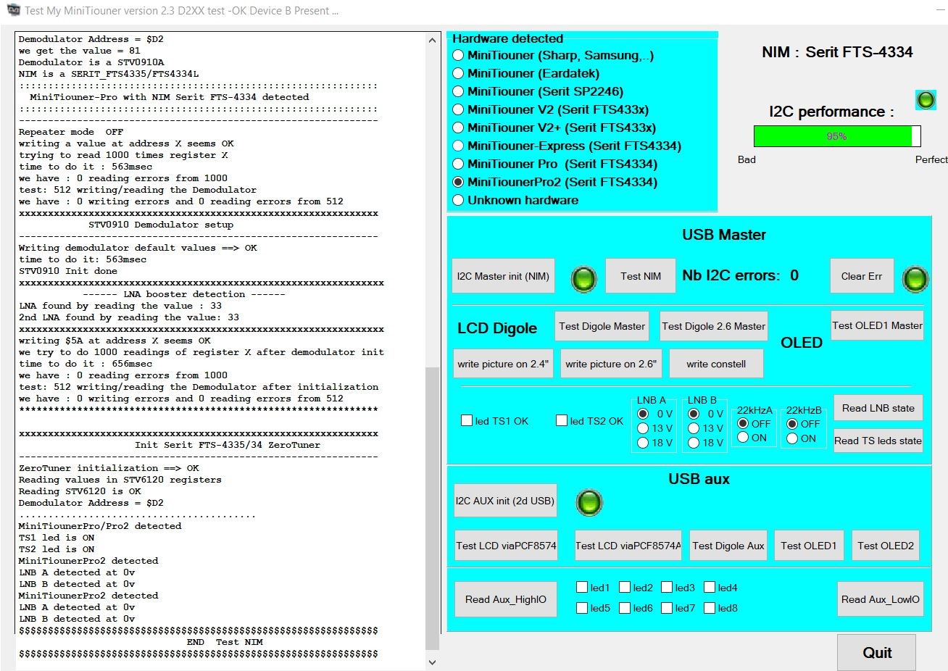Click the Test Digole Master button

click(602, 326)
